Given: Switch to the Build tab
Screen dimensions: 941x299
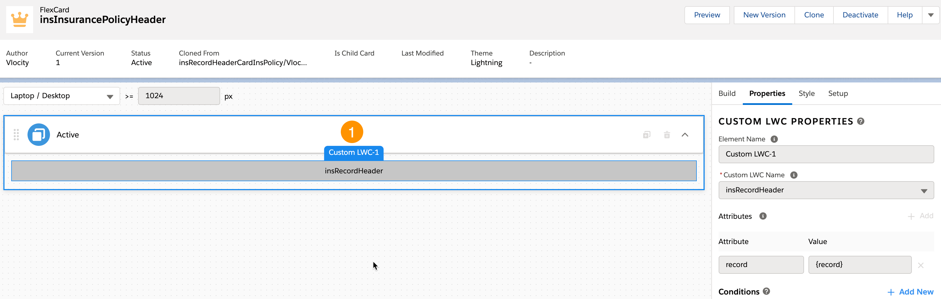Looking at the screenshot, I should (727, 93).
